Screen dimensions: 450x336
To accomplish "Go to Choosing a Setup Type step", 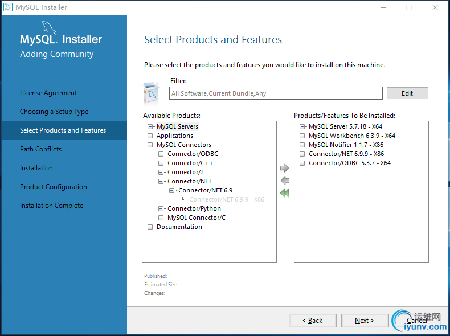I will click(54, 112).
